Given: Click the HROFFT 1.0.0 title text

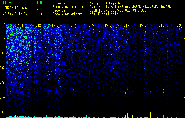Looking at the screenshot, I should click(x=23, y=2).
